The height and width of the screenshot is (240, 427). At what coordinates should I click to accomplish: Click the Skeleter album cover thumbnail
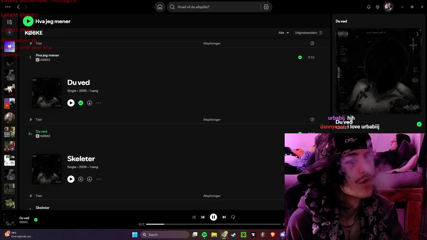pyautogui.click(x=47, y=169)
